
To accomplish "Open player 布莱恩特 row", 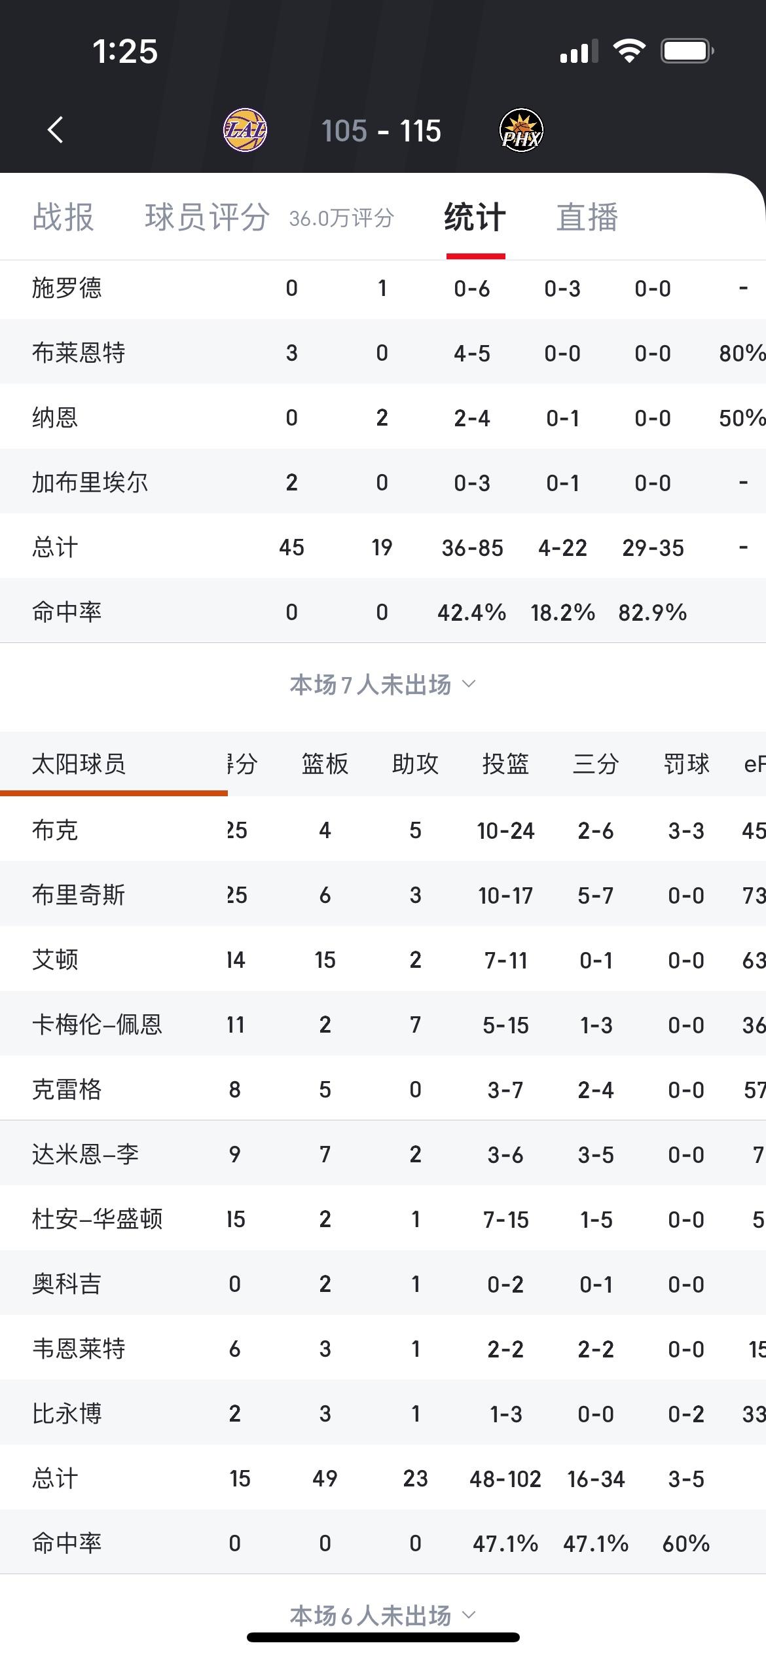I will pos(383,352).
